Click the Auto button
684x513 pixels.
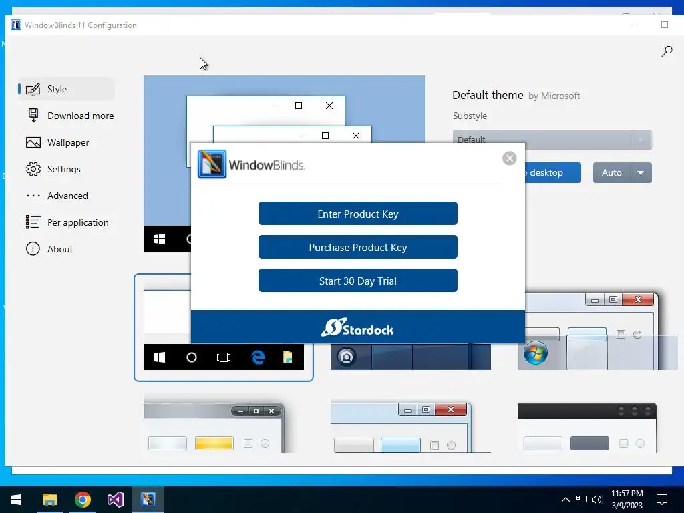click(612, 173)
